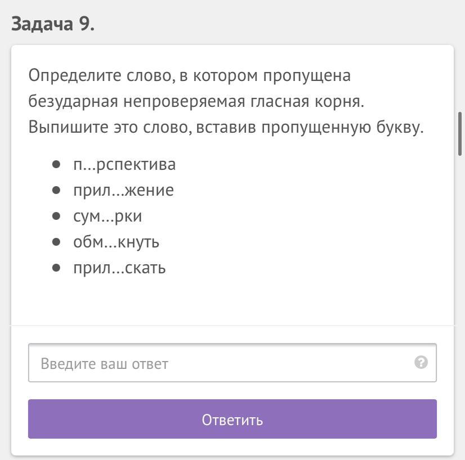Click the line безударная непроверяемая гласная корня
This screenshot has height=460, width=465.
tap(196, 101)
